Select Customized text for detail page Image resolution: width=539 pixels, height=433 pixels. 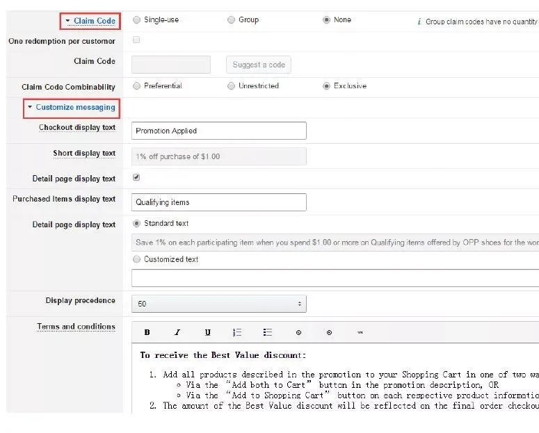(137, 259)
